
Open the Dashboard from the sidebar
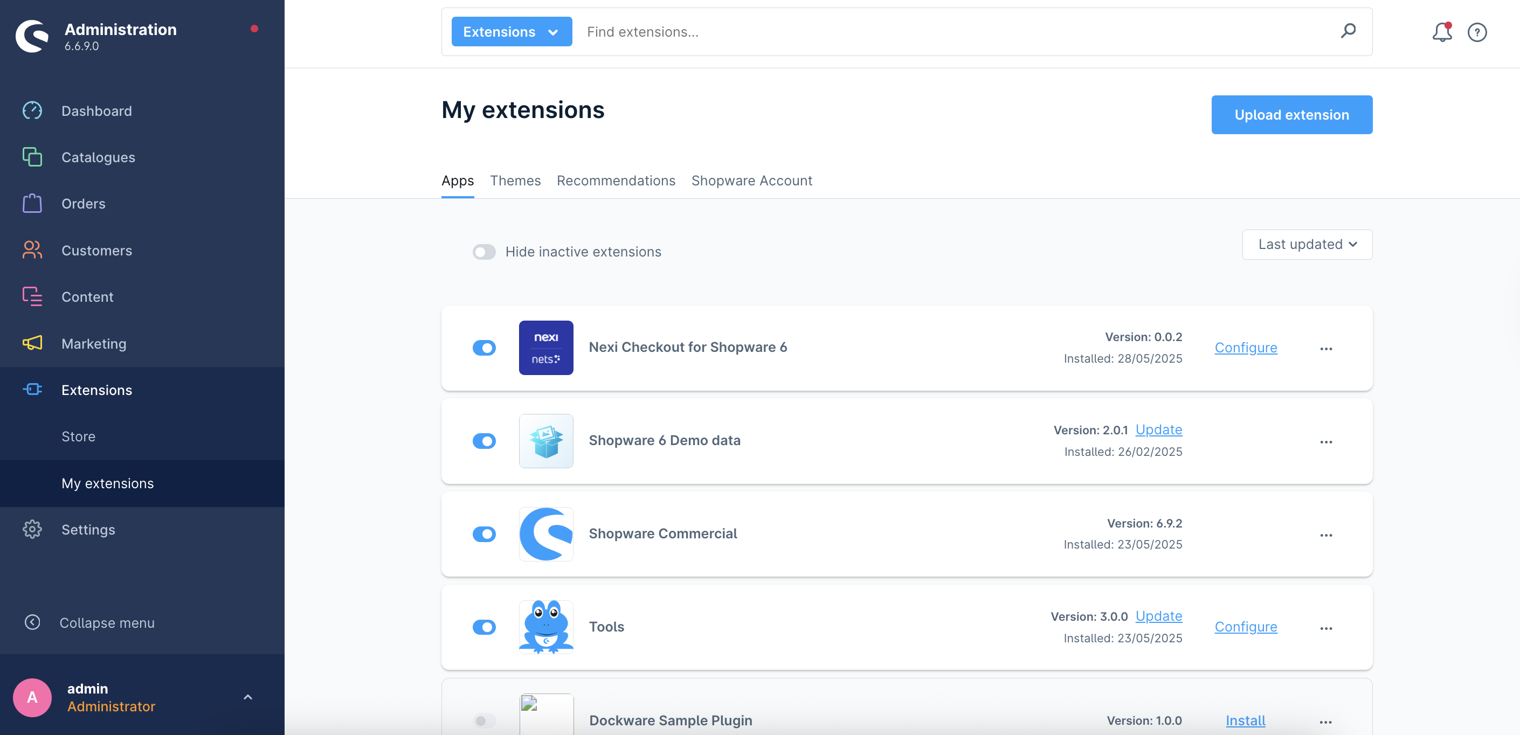tap(96, 111)
